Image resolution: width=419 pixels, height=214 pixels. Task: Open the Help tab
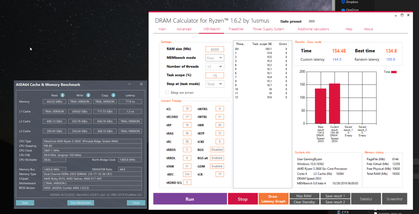349,29
